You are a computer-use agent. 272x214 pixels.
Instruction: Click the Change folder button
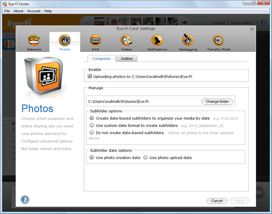click(x=217, y=102)
